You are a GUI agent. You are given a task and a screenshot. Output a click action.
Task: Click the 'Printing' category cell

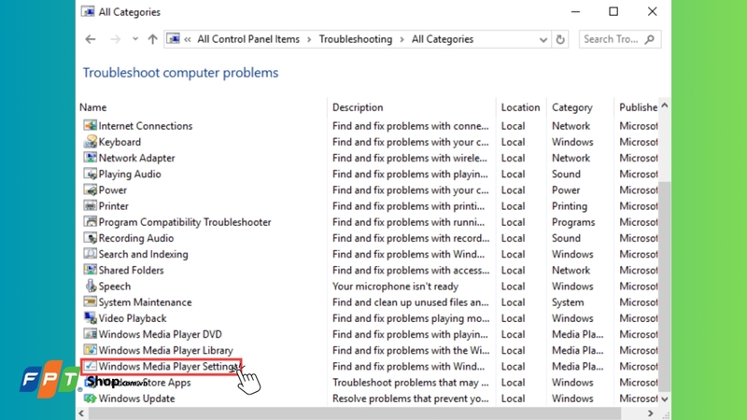(570, 206)
